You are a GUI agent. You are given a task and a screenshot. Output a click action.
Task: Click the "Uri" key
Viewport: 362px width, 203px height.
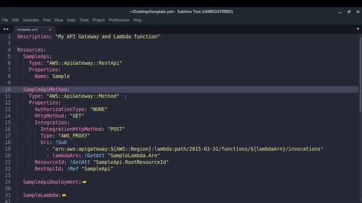tap(45, 143)
